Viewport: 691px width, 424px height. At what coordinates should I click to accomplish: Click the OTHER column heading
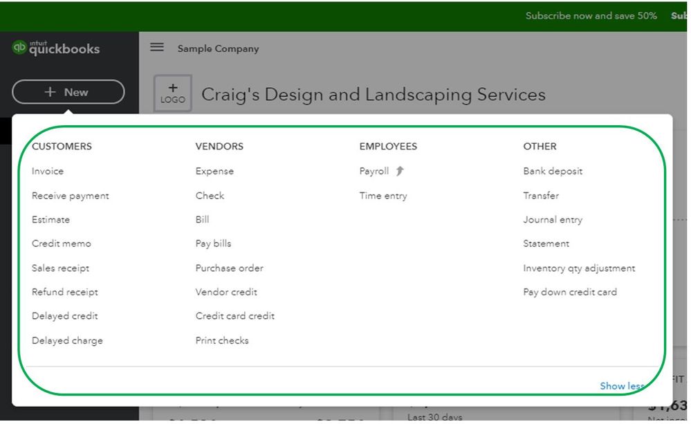click(540, 147)
